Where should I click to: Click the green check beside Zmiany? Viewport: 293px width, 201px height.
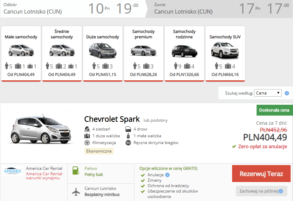pyautogui.click(x=143, y=181)
